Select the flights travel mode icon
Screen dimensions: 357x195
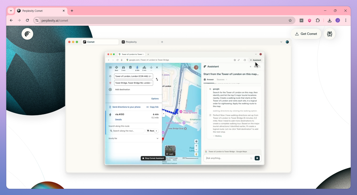pos(151,68)
